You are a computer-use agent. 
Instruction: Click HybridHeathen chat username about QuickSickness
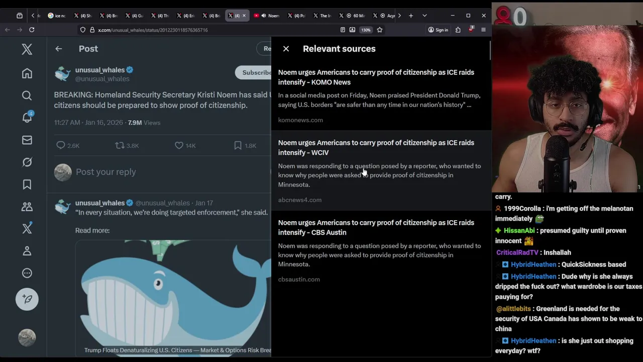(533, 264)
